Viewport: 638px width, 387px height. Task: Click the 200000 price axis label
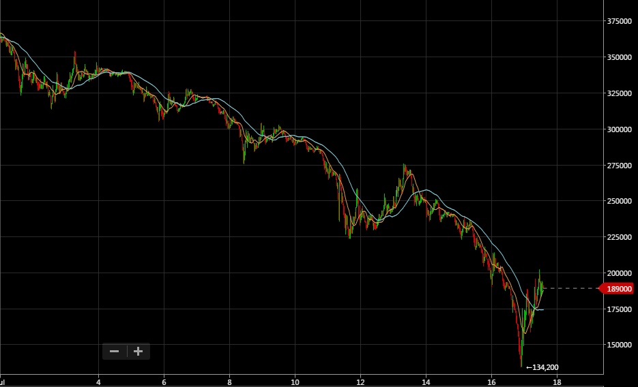619,273
